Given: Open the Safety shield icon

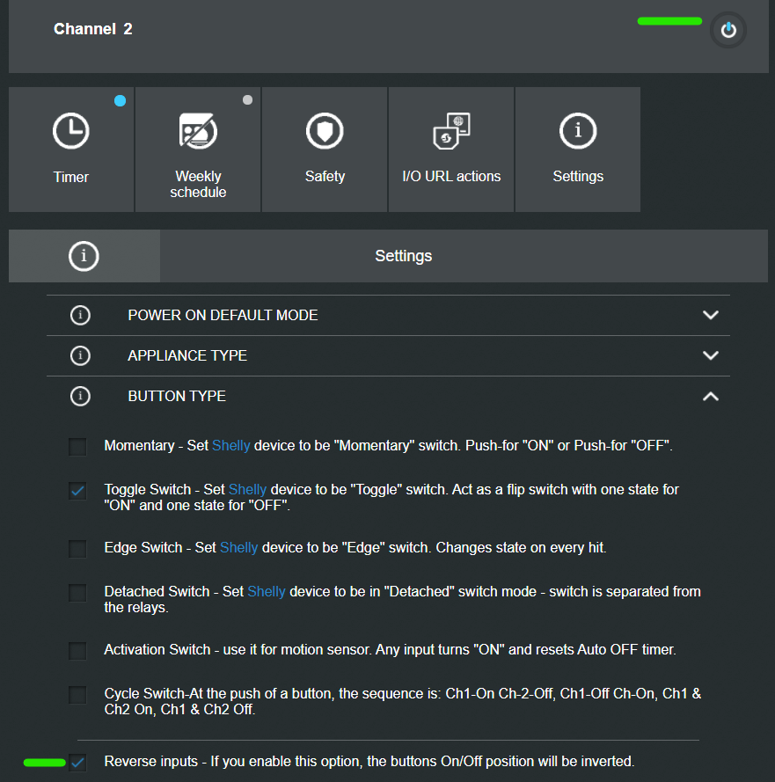Looking at the screenshot, I should (x=325, y=132).
